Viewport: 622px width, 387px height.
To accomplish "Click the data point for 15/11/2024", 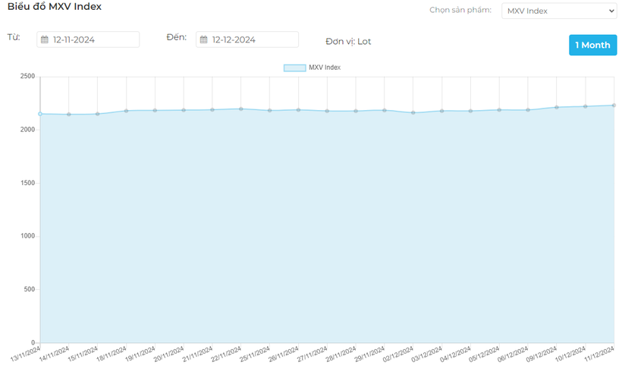I will tap(98, 114).
